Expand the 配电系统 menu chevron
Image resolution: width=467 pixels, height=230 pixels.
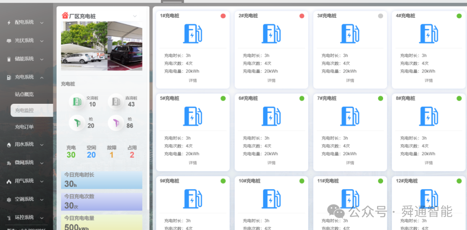(x=42, y=22)
